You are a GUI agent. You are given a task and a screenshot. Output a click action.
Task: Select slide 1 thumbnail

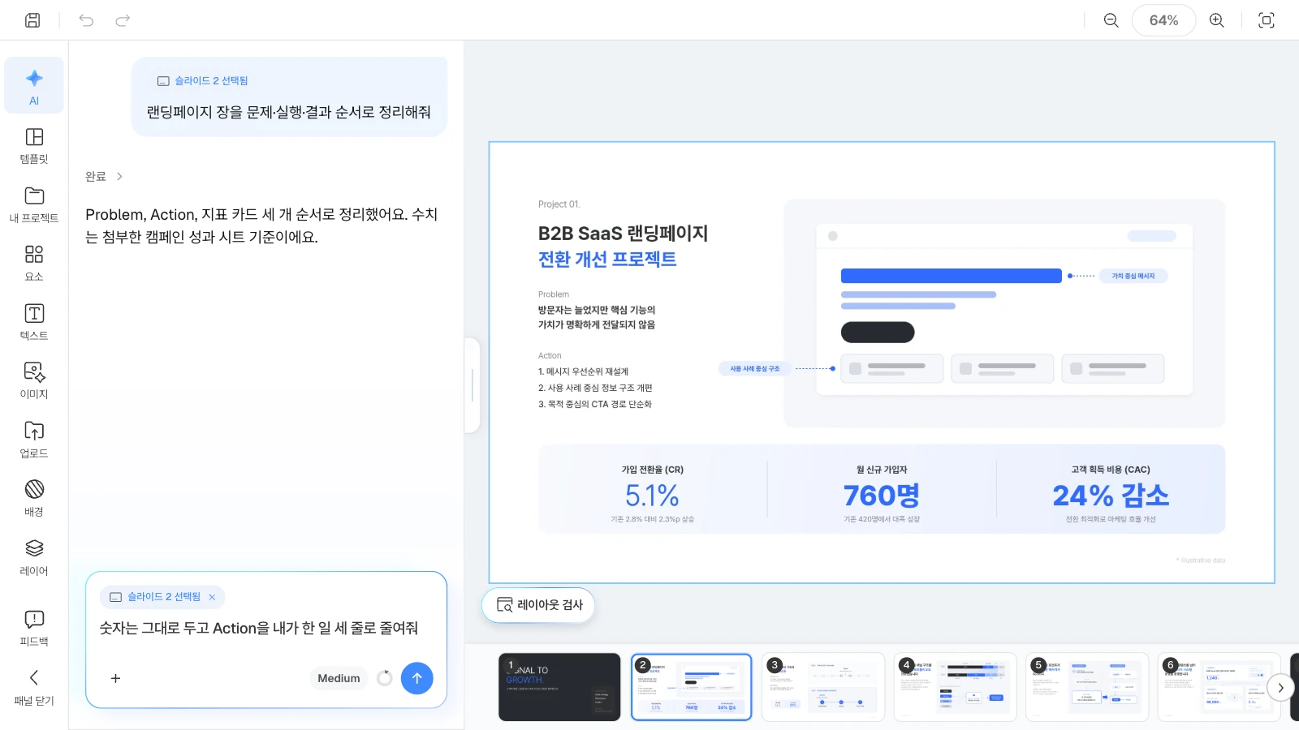559,687
